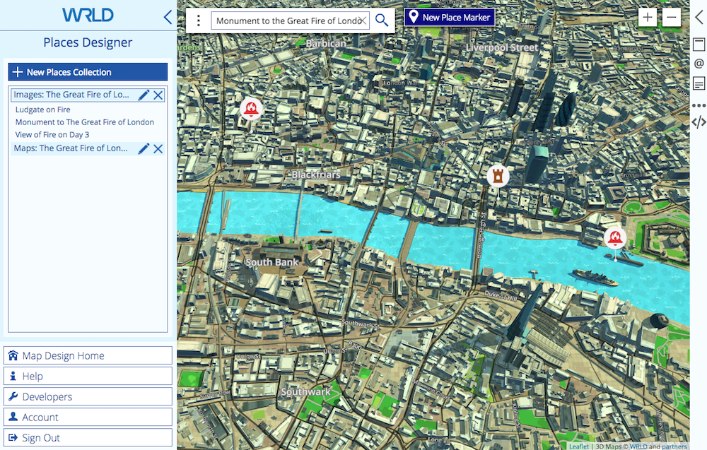
Task: Collapse the left Places Designer panel
Action: pyautogui.click(x=168, y=17)
